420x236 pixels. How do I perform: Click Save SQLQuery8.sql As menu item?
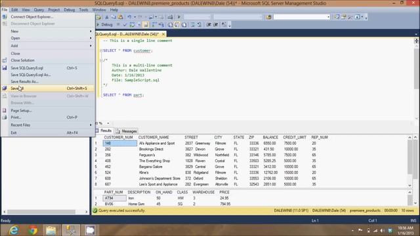coord(31,75)
